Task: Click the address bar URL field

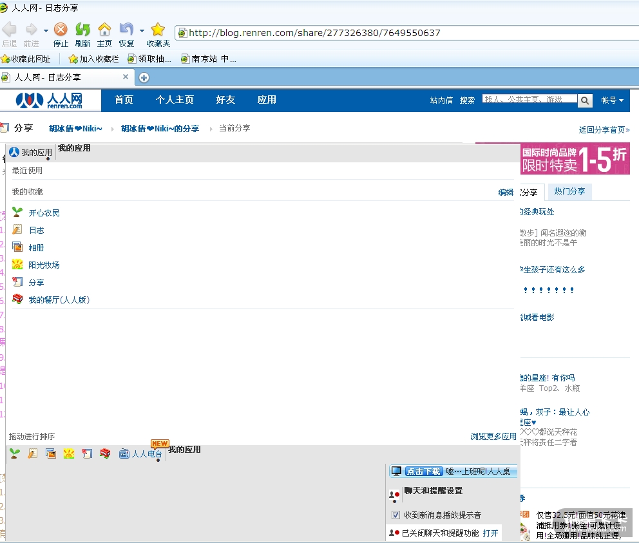Action: [x=408, y=33]
